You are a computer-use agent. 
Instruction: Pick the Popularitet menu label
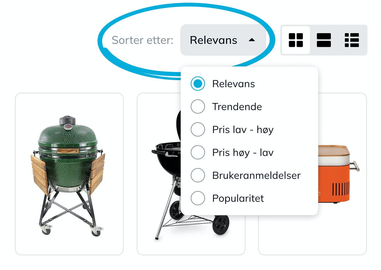point(238,198)
